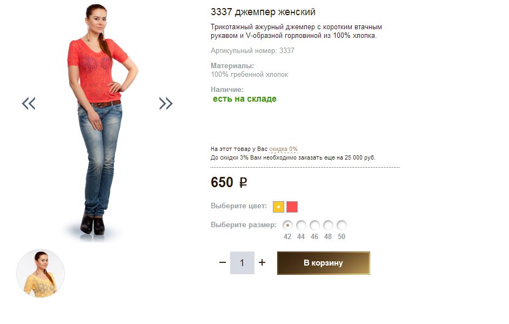Increase quantity with the plus icon
Viewport: 509px width, 324px height.
pyautogui.click(x=262, y=262)
